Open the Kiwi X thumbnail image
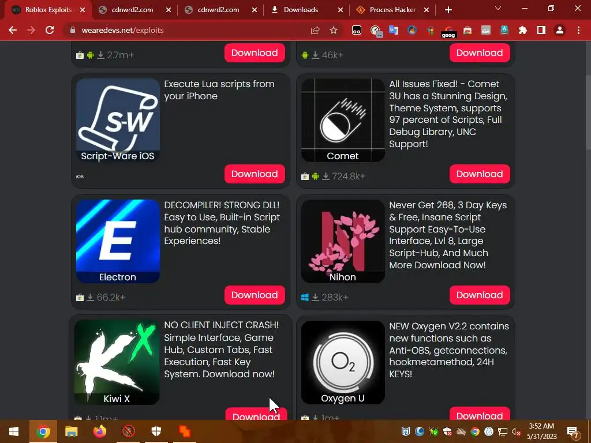 point(117,362)
